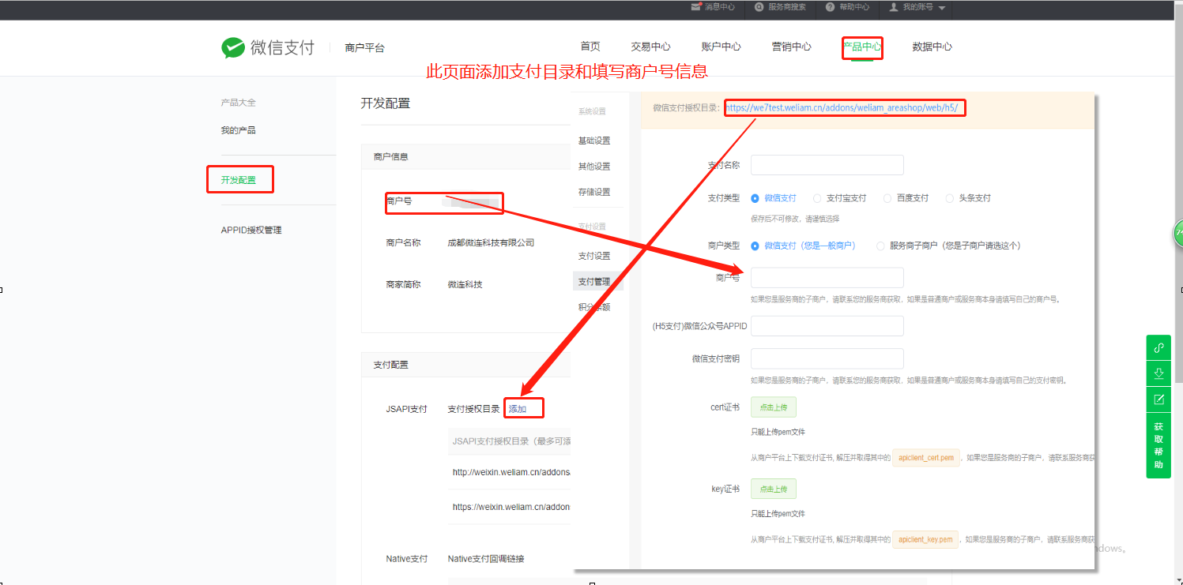Click the 添加 link next to 支付授权目录
The image size is (1183, 585).
point(518,409)
